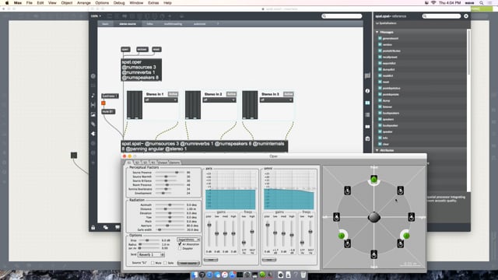The image size is (498, 280).
Task: Click the settings gear in reference sidebar
Action: pyautogui.click(x=466, y=16)
